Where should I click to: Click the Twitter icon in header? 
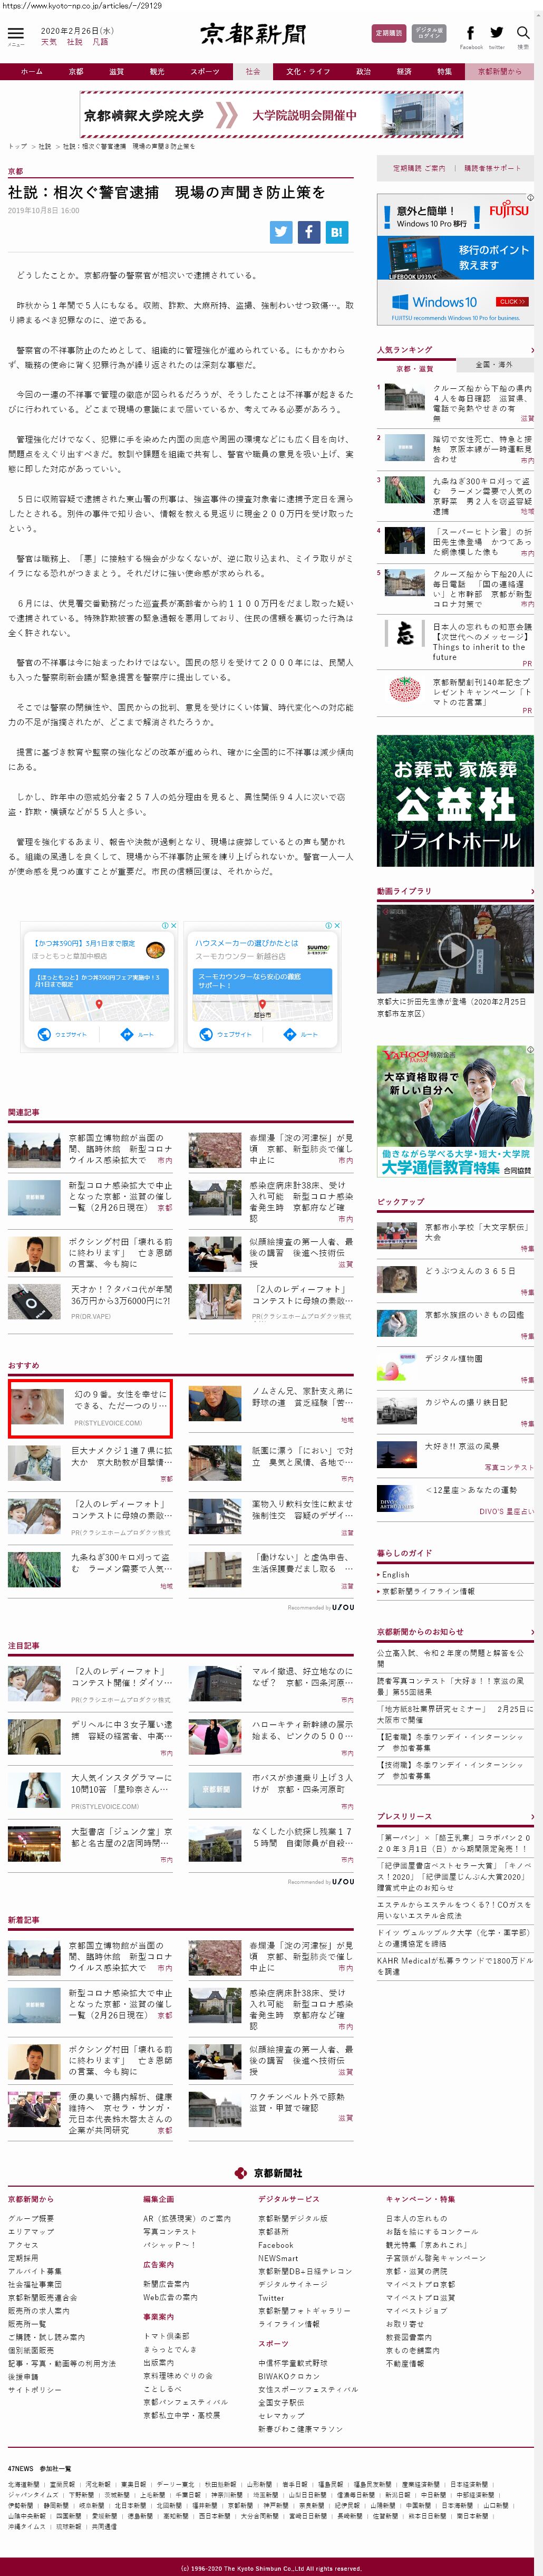496,33
